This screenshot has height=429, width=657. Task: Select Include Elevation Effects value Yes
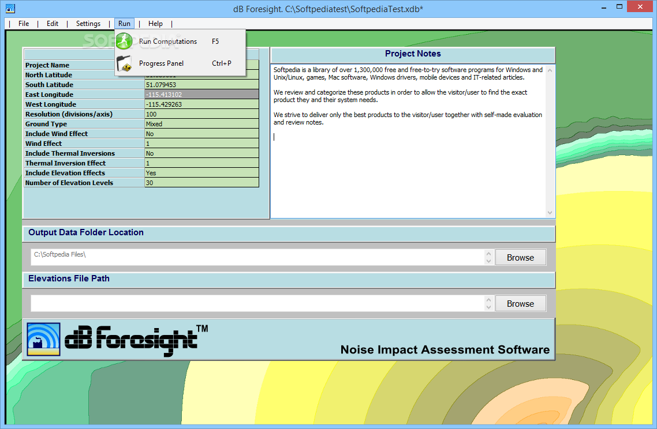pyautogui.click(x=201, y=173)
